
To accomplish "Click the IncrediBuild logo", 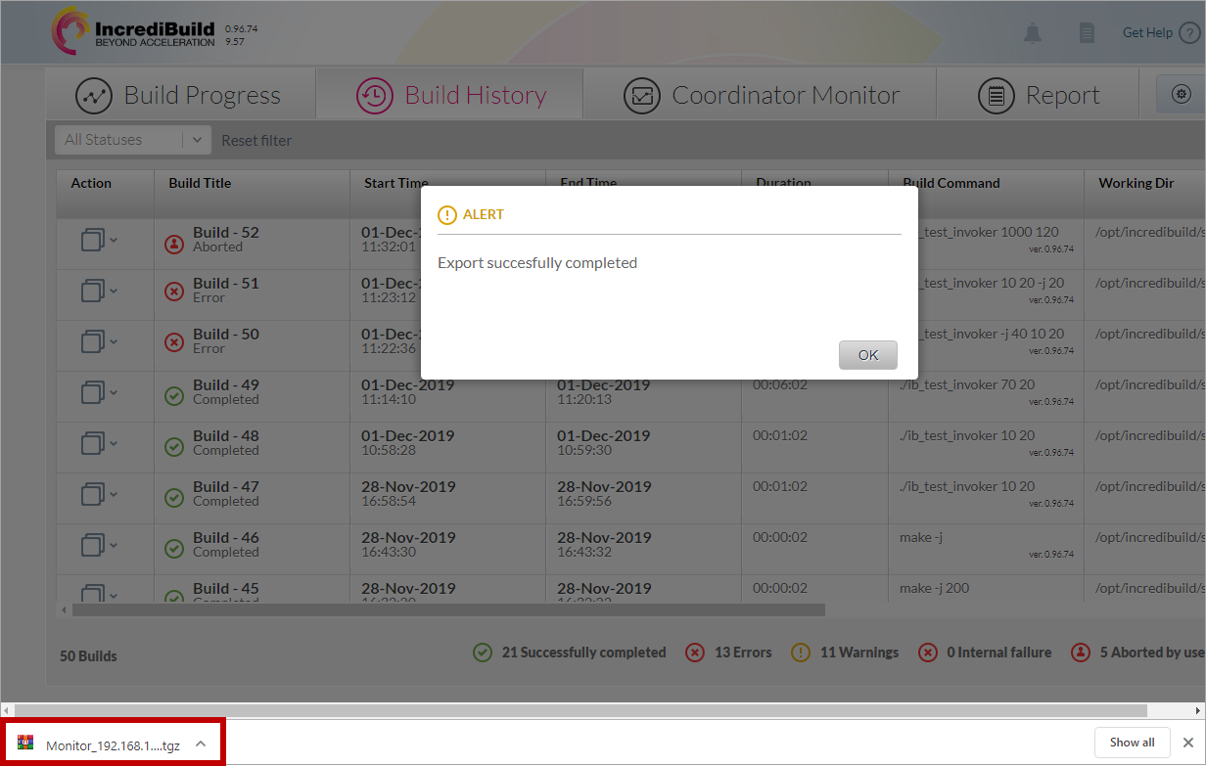I will tap(134, 31).
